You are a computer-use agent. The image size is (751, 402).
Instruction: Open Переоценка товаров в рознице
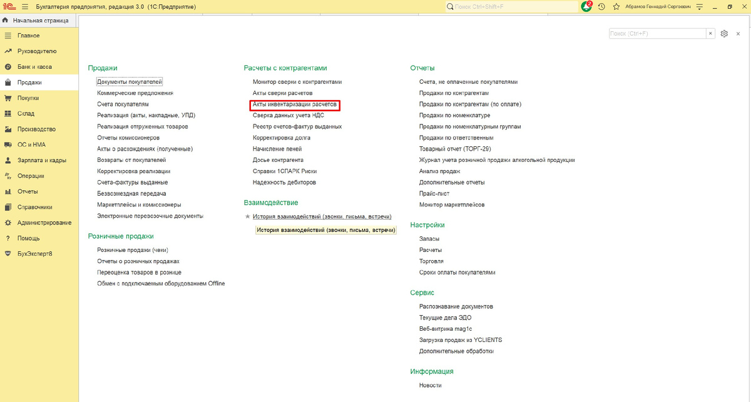coord(139,273)
